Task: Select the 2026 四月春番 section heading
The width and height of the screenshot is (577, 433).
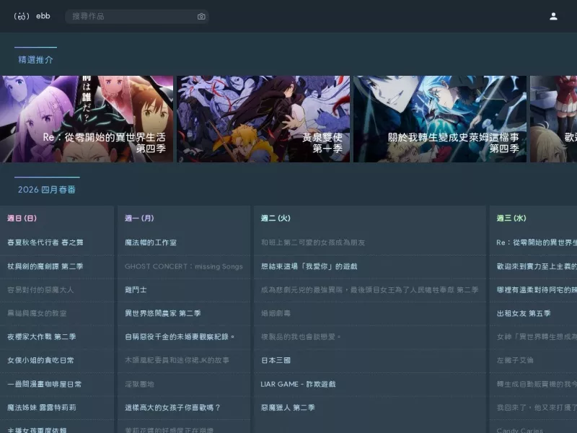Action: coord(47,190)
